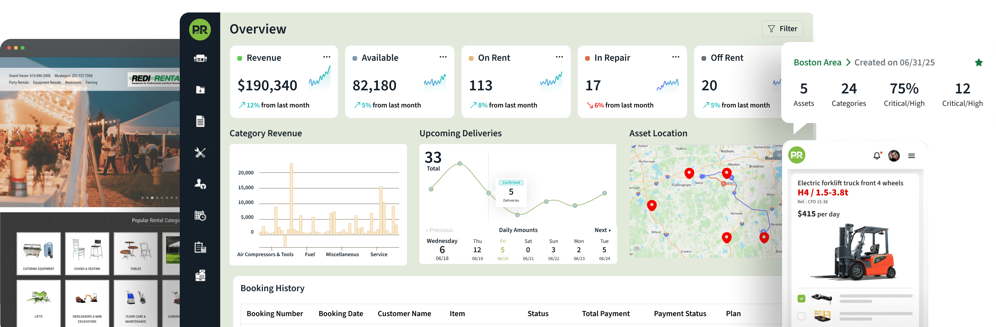Select Mon 06/23 daily amount
This screenshot has height=327, width=996.
point(579,250)
